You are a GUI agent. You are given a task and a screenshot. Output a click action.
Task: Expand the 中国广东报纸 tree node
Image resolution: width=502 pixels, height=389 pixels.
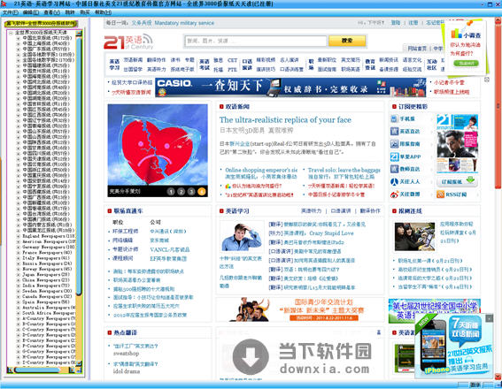pyautogui.click(x=19, y=49)
